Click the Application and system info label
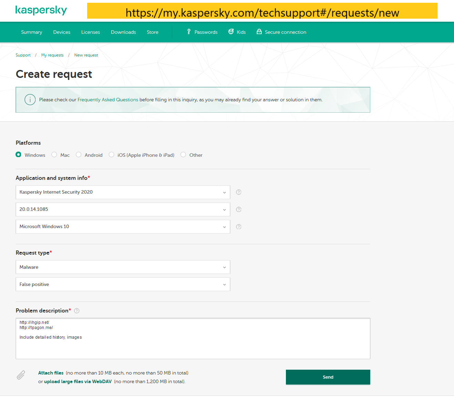454x400 pixels. [x=52, y=178]
